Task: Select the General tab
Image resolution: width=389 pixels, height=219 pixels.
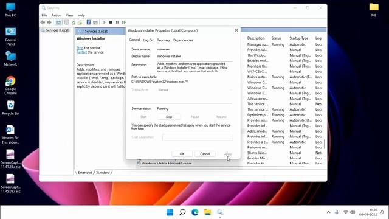Action: pos(135,40)
